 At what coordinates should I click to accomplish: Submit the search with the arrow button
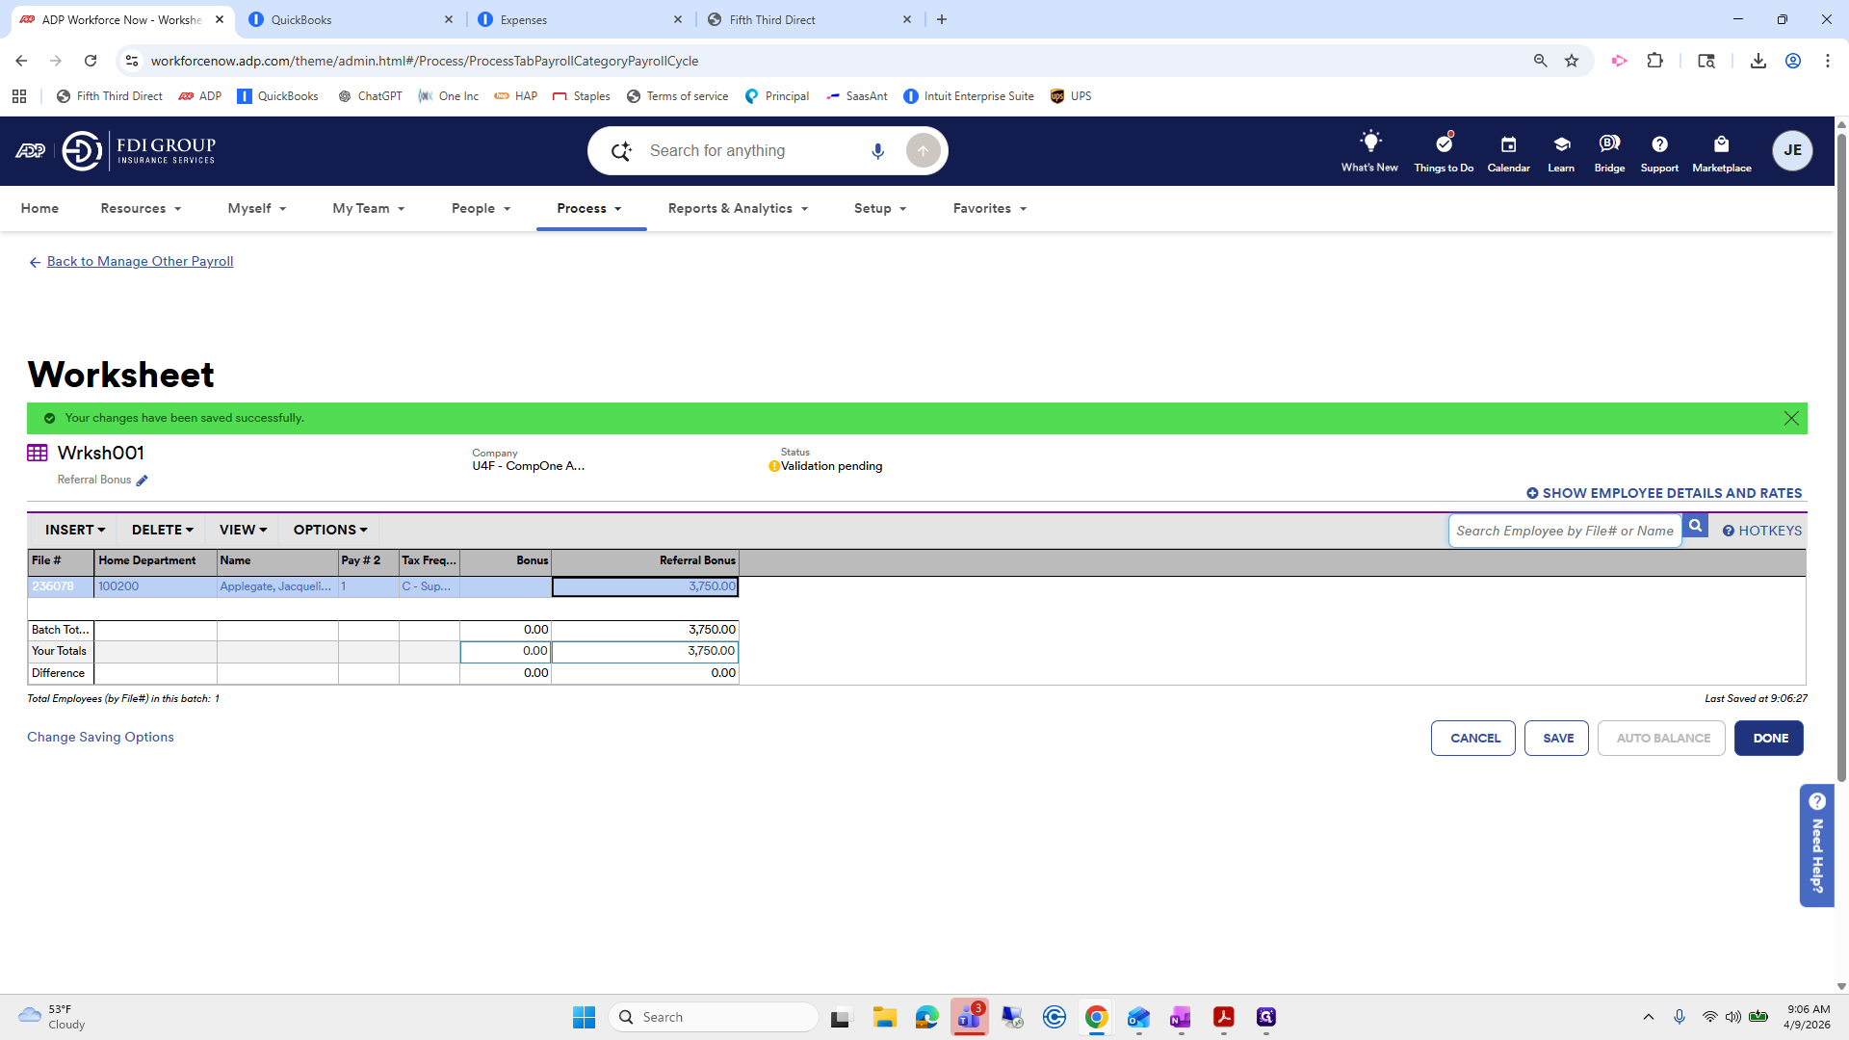coord(923,151)
